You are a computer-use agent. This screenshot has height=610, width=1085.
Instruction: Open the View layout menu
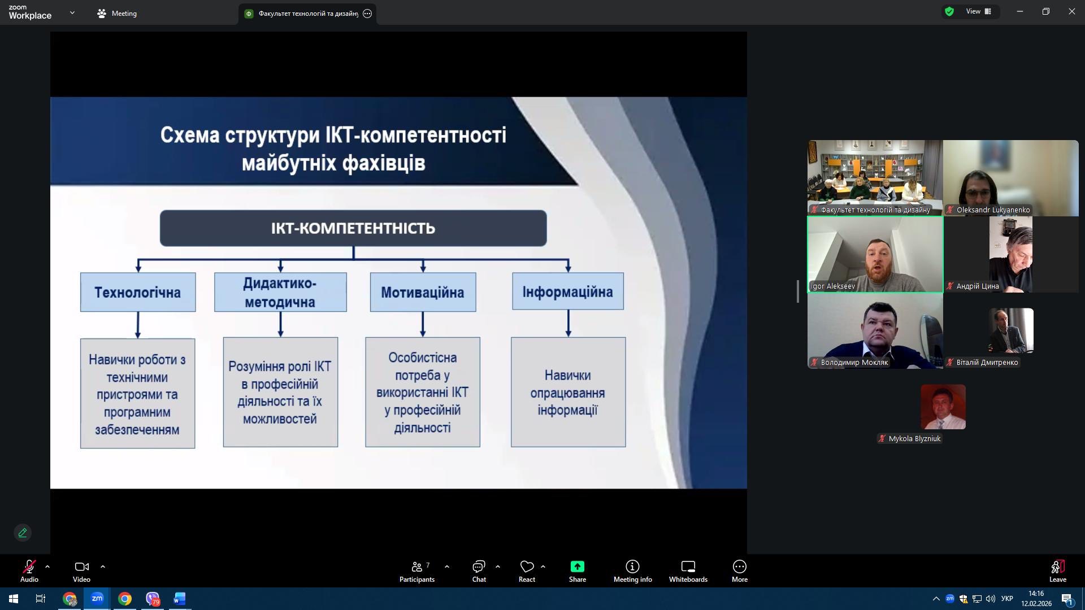pyautogui.click(x=978, y=11)
